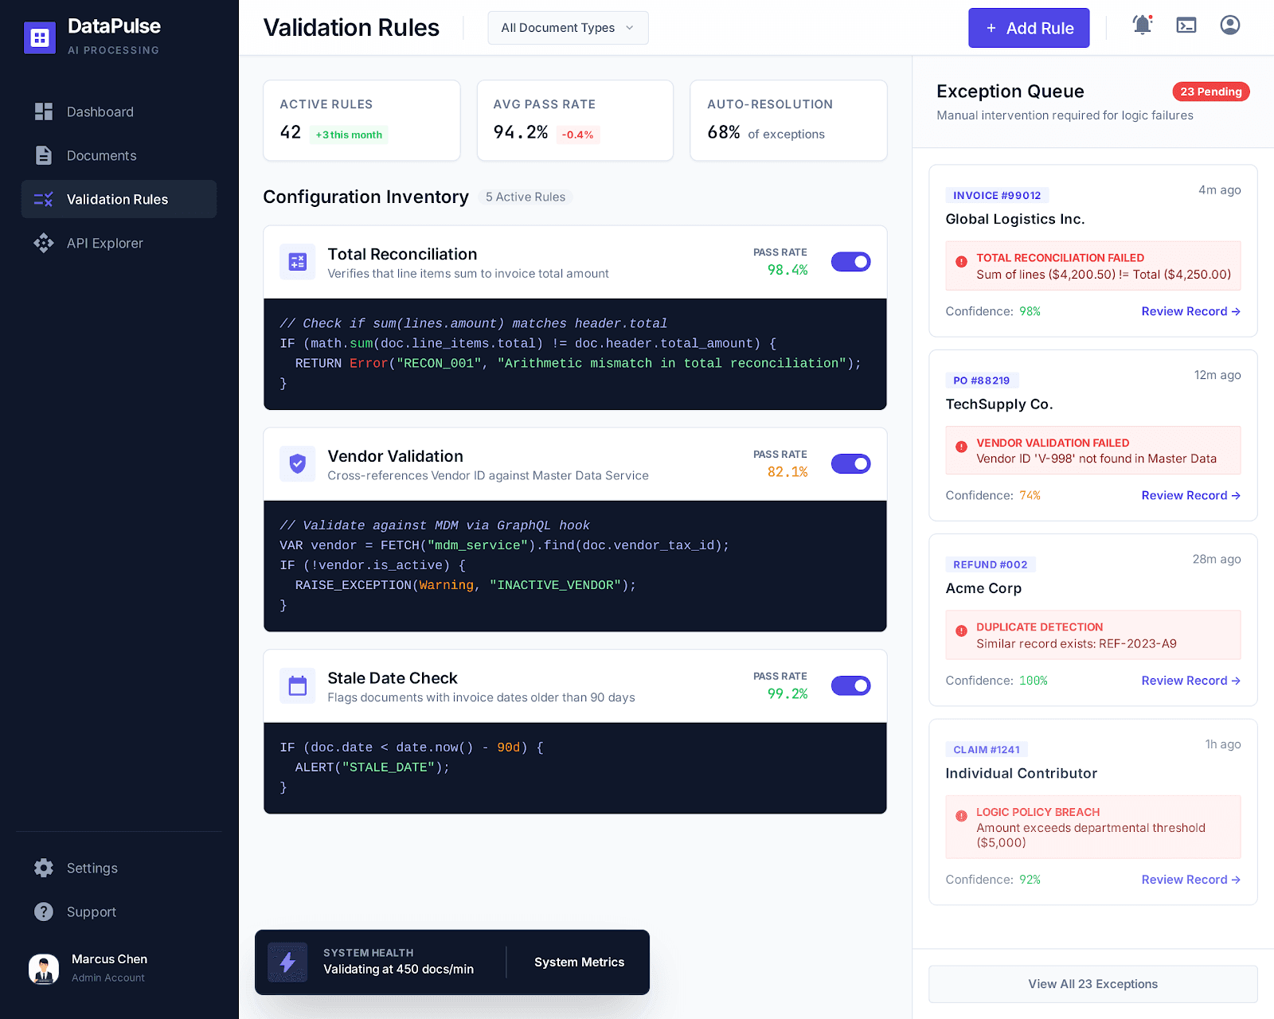Switch off the Stale Date Check toggle
Viewport: 1274px width, 1019px height.
click(x=850, y=686)
